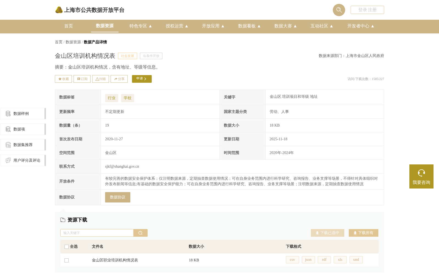
Task: Download the xml format
Action: coord(356,260)
